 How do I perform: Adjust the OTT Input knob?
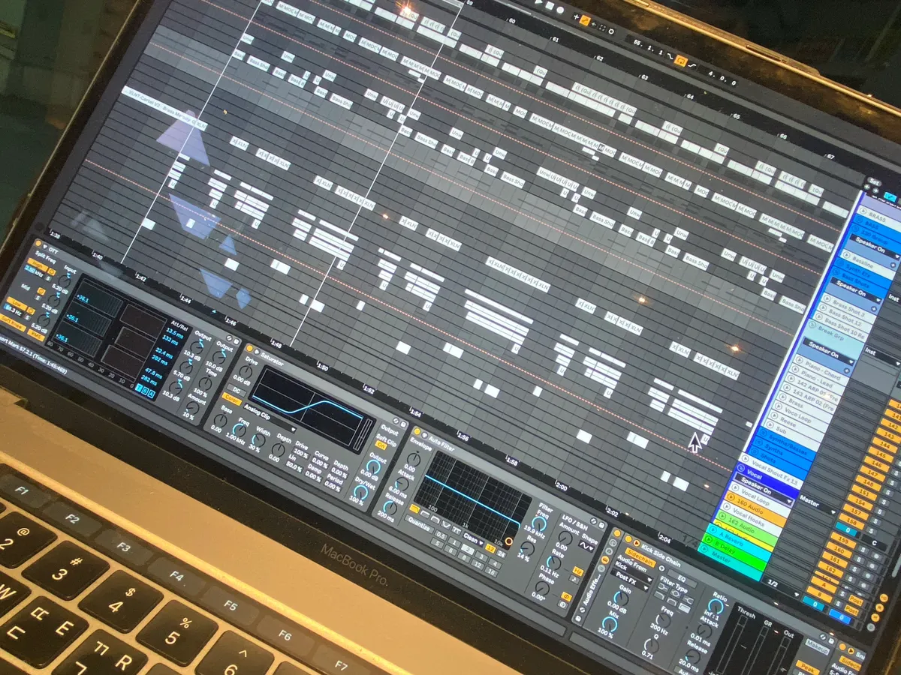pos(65,282)
